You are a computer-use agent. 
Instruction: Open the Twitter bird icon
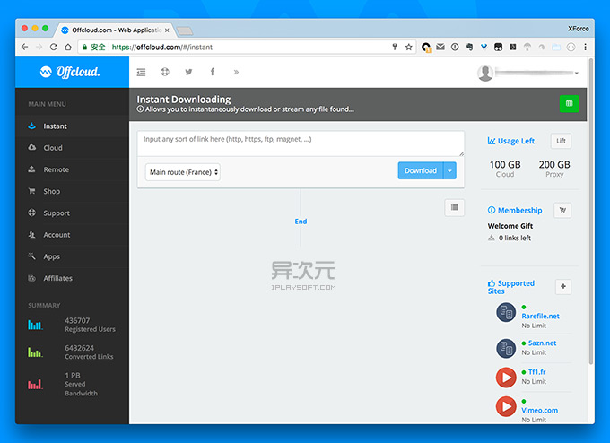tap(188, 72)
